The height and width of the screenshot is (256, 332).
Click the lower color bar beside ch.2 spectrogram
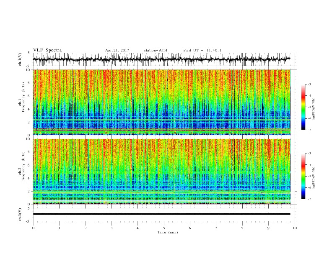point(303,176)
